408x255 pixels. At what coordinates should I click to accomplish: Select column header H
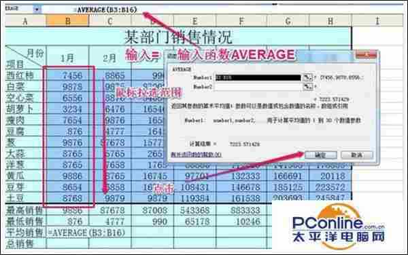click(330, 21)
